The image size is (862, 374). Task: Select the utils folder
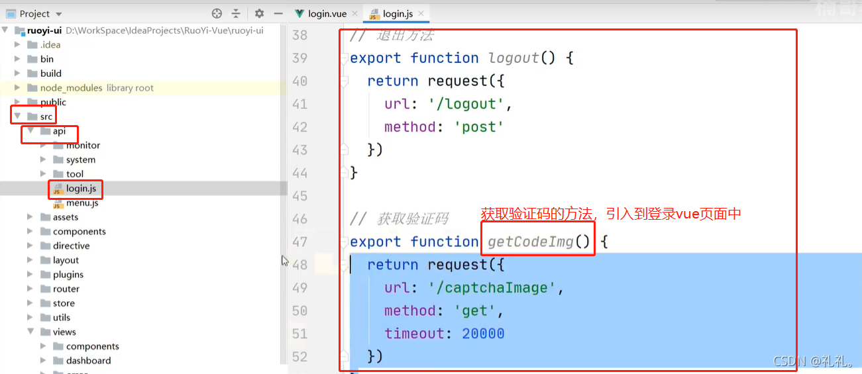click(62, 318)
